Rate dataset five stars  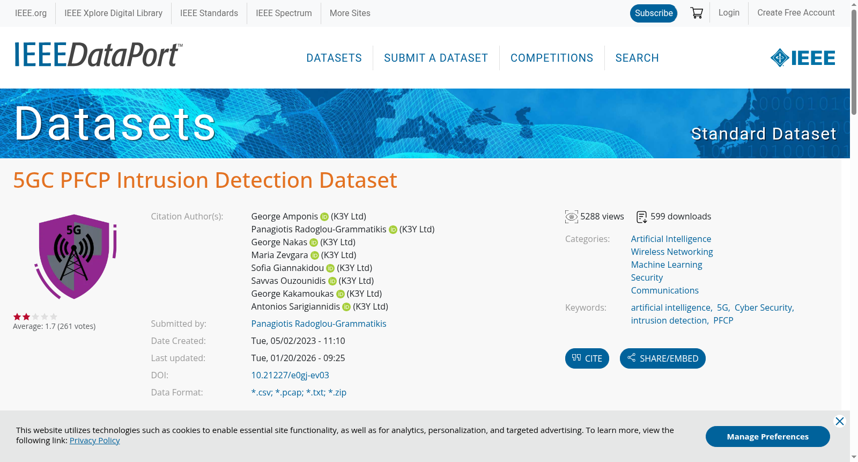point(54,317)
